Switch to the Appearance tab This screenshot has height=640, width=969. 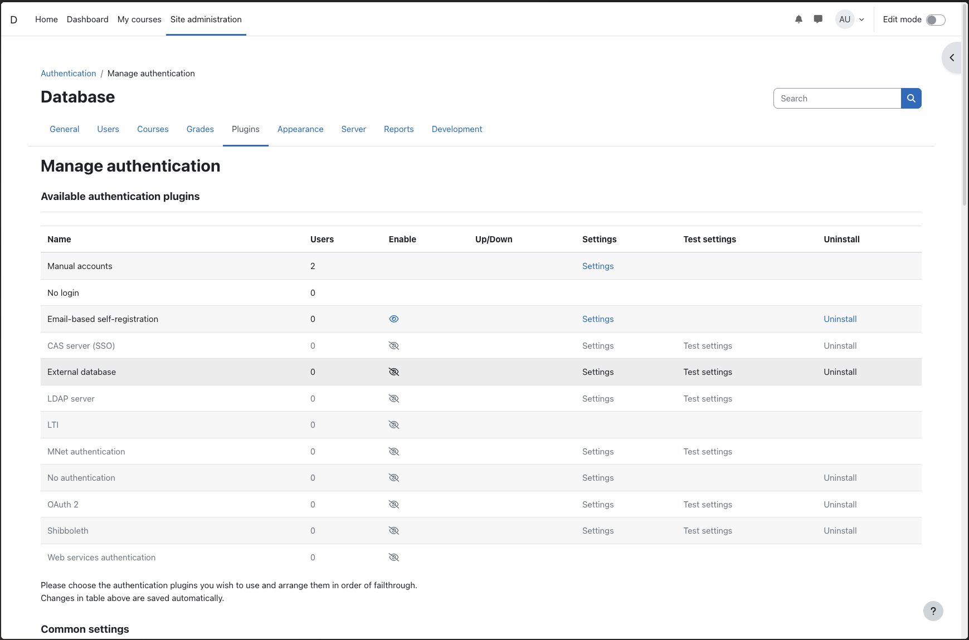pyautogui.click(x=300, y=129)
